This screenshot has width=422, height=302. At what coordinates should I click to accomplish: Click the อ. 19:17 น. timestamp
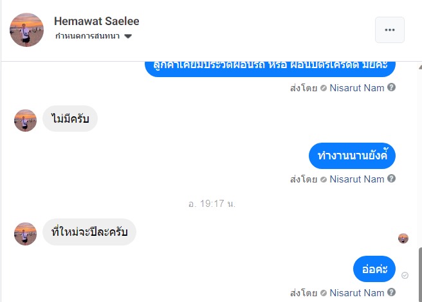point(212,203)
